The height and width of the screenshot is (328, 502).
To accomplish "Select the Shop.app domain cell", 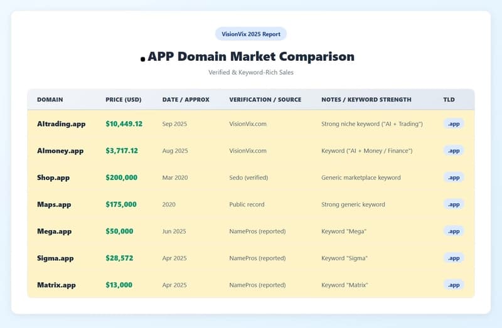I will (x=53, y=177).
